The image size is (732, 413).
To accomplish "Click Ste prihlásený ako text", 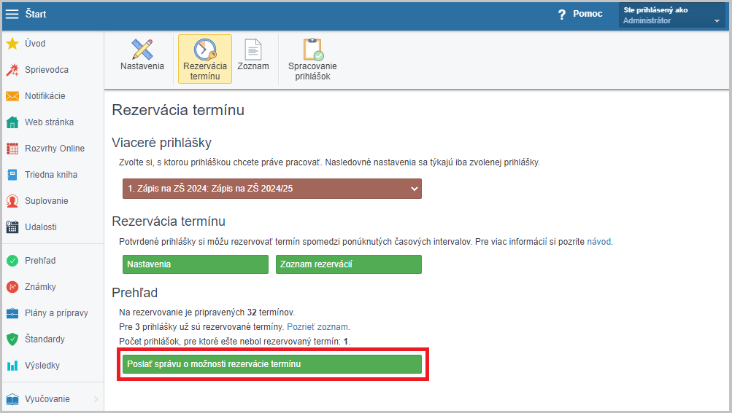I will click(656, 9).
